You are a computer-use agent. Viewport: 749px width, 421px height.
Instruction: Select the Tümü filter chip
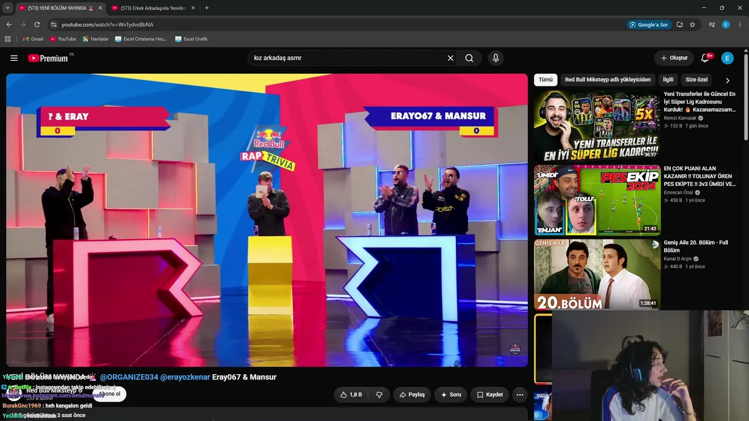pos(545,80)
